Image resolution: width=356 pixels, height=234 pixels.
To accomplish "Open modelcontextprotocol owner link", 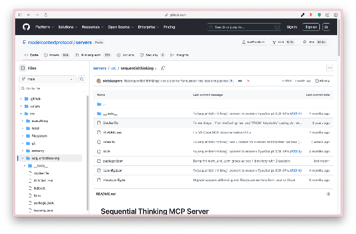I will (50, 42).
